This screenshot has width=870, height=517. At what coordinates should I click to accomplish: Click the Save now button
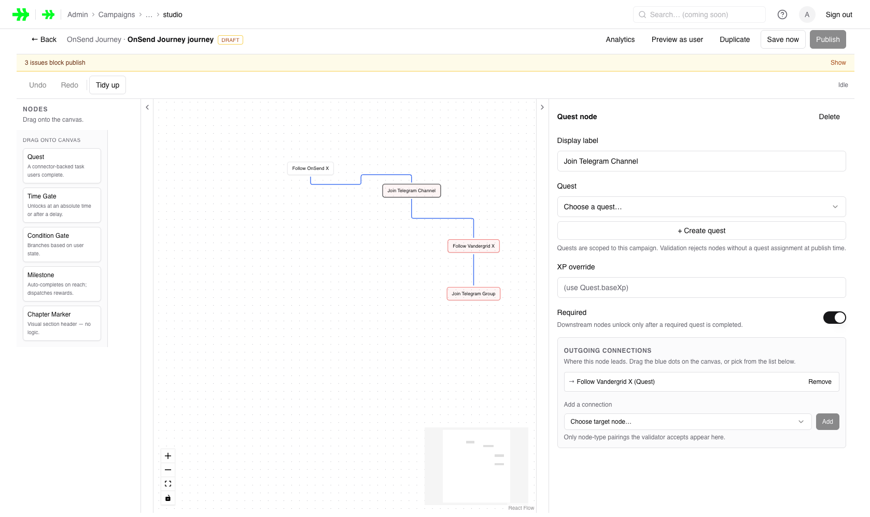pos(783,39)
